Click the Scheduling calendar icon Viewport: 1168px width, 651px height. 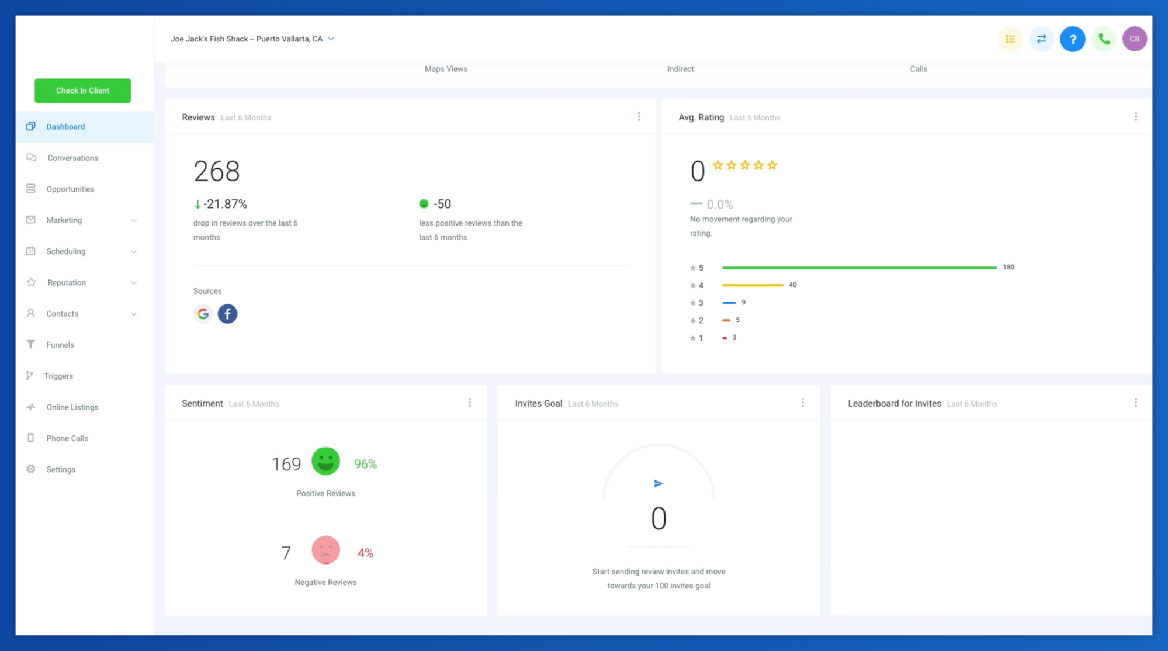pyautogui.click(x=31, y=251)
